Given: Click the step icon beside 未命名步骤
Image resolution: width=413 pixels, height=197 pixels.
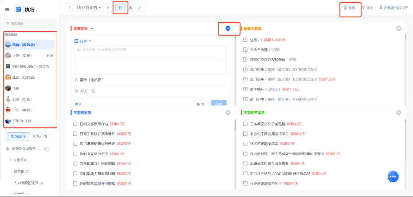Looking at the screenshot, I should [x=245, y=50].
